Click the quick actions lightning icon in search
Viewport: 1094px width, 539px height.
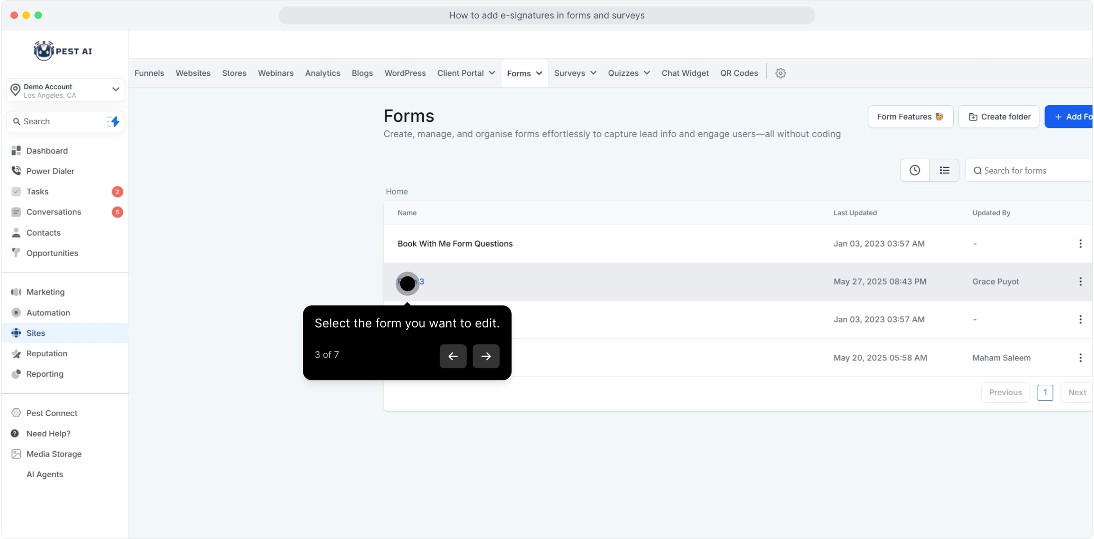point(113,121)
